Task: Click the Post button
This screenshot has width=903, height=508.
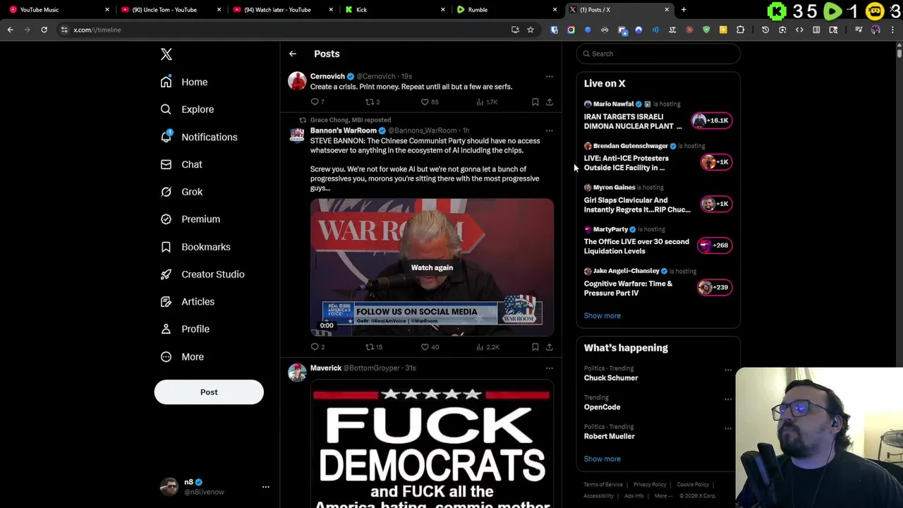Action: [209, 392]
